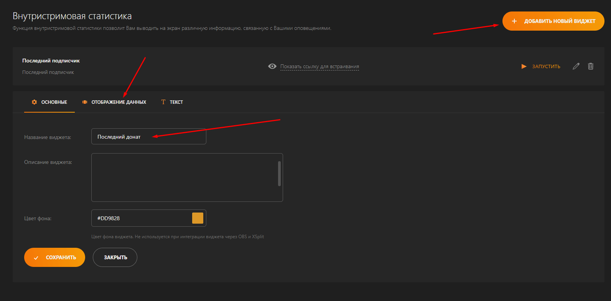Click the T icon on Текст tab
This screenshot has height=301, width=611.
pyautogui.click(x=163, y=102)
